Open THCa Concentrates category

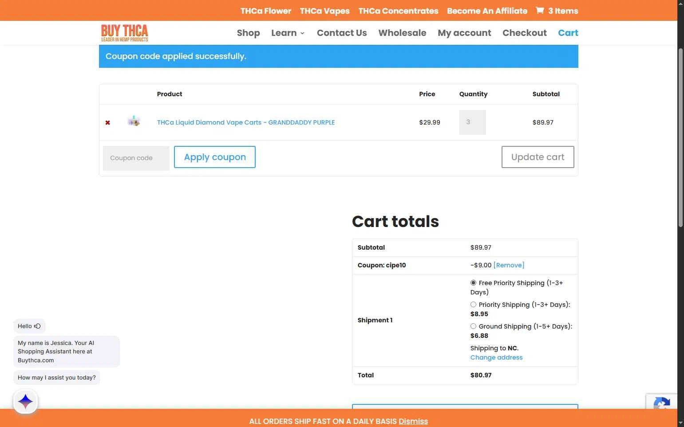pyautogui.click(x=398, y=11)
